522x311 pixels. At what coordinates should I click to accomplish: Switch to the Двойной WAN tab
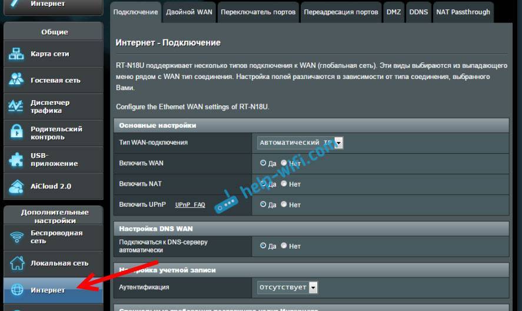click(x=189, y=12)
